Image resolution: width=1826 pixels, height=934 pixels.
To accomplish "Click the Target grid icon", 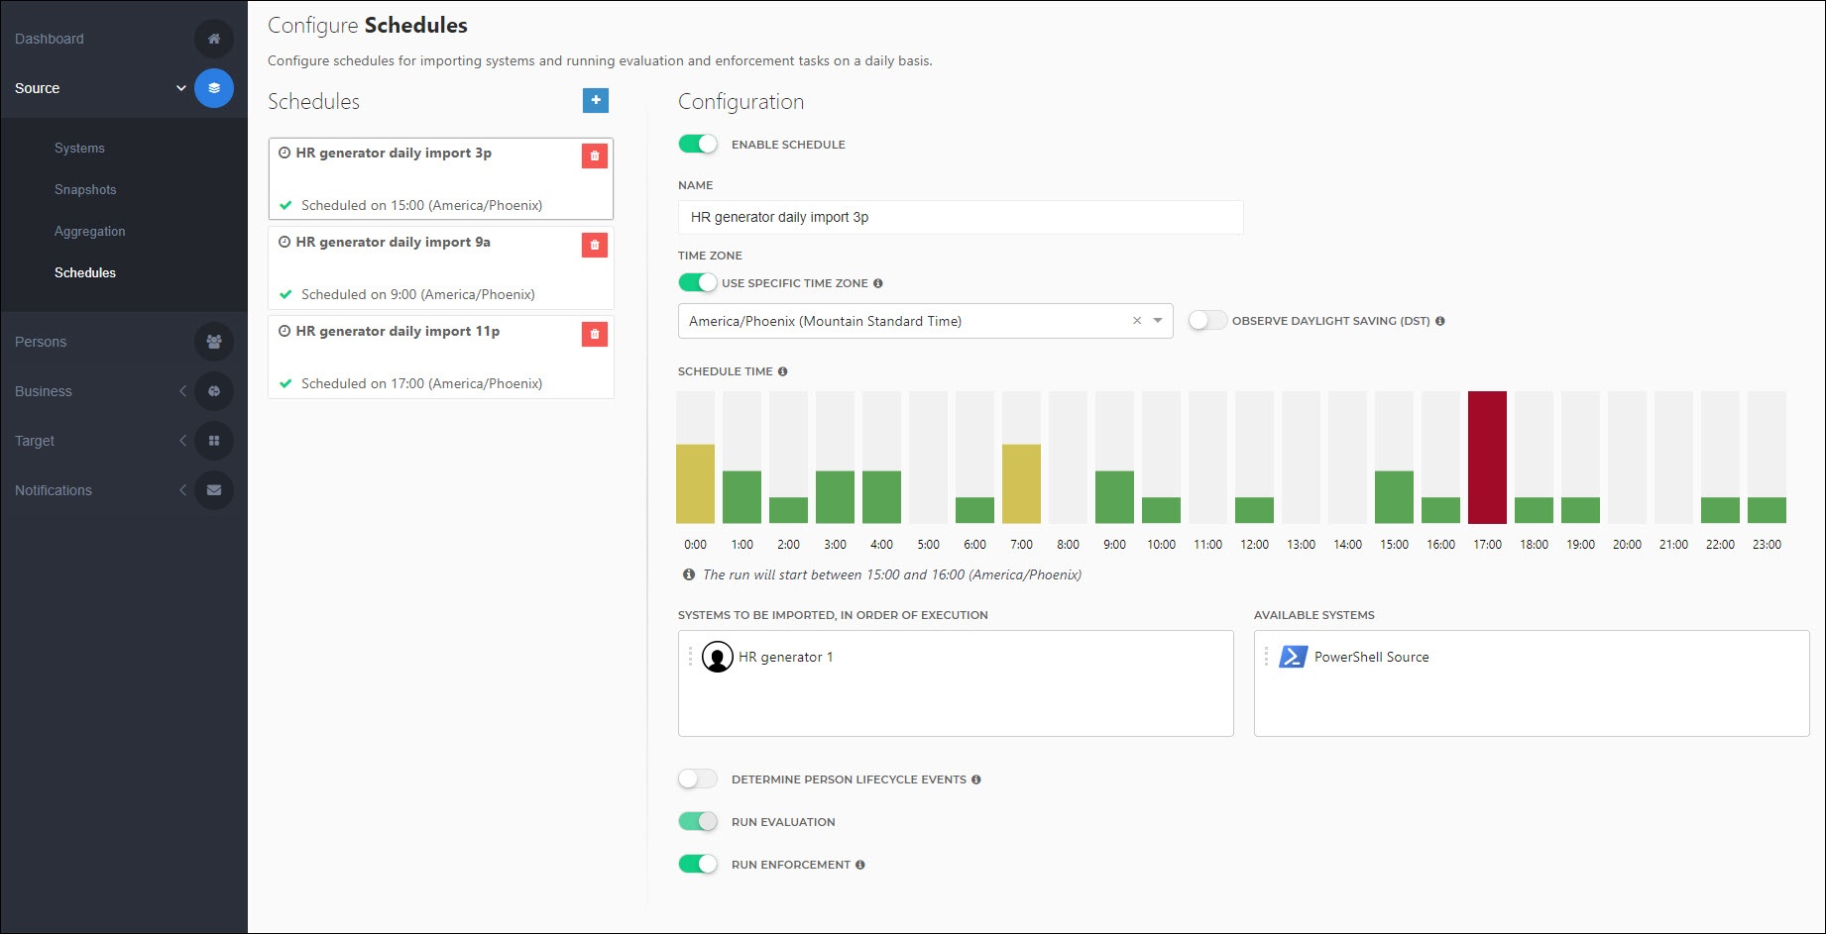I will [214, 441].
